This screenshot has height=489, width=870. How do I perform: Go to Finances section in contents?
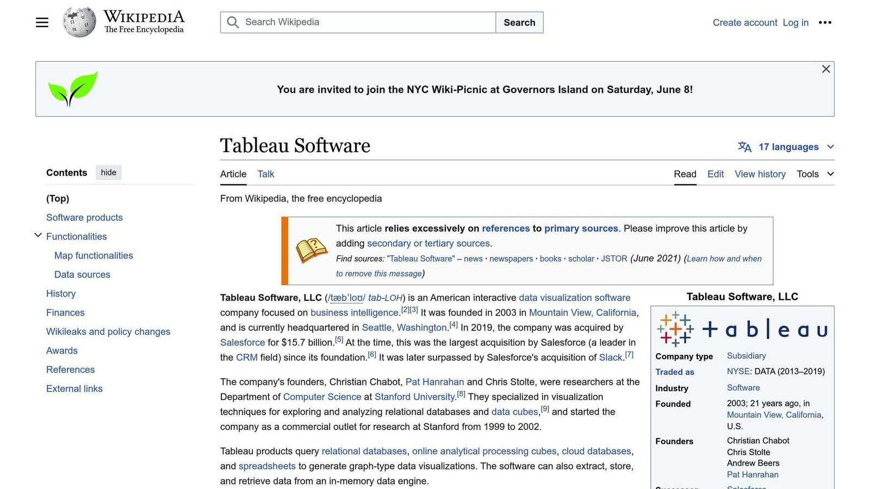coord(65,312)
